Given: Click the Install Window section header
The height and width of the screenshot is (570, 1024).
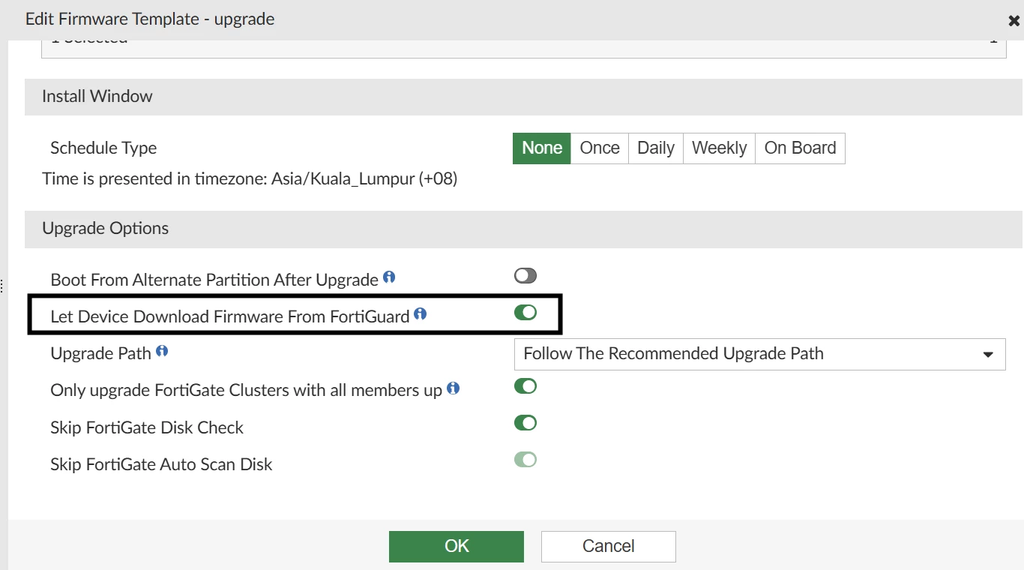Looking at the screenshot, I should 524,97.
